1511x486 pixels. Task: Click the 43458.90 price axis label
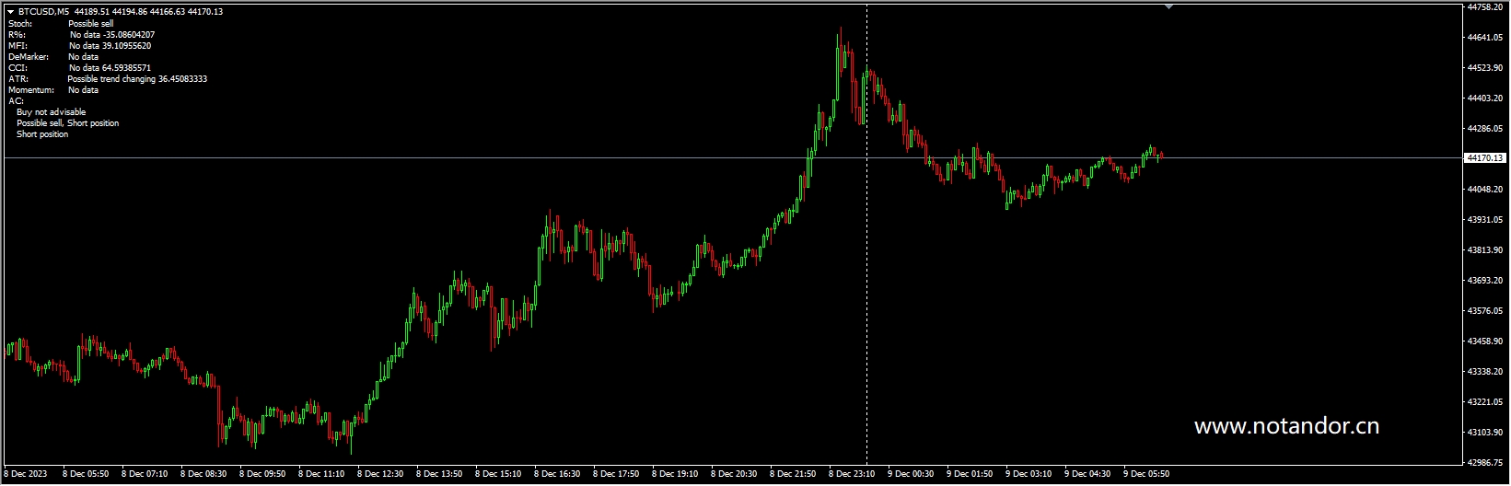tap(1484, 341)
